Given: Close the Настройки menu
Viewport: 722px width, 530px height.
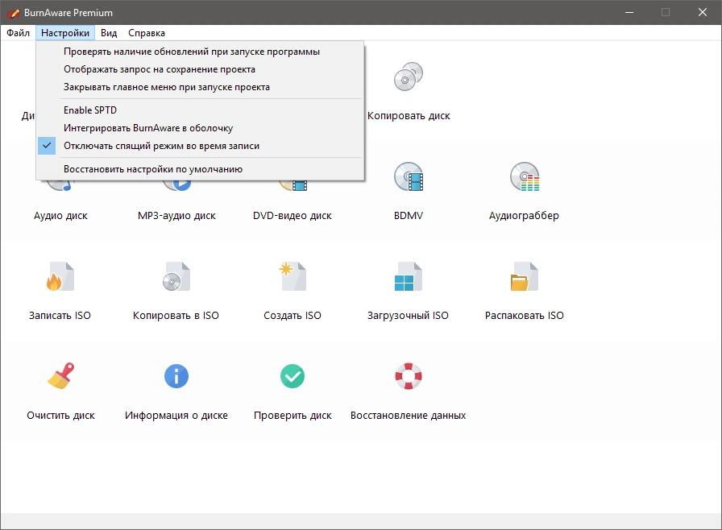Looking at the screenshot, I should point(65,33).
